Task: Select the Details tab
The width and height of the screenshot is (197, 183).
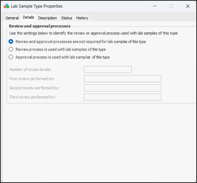Action: [x=28, y=18]
